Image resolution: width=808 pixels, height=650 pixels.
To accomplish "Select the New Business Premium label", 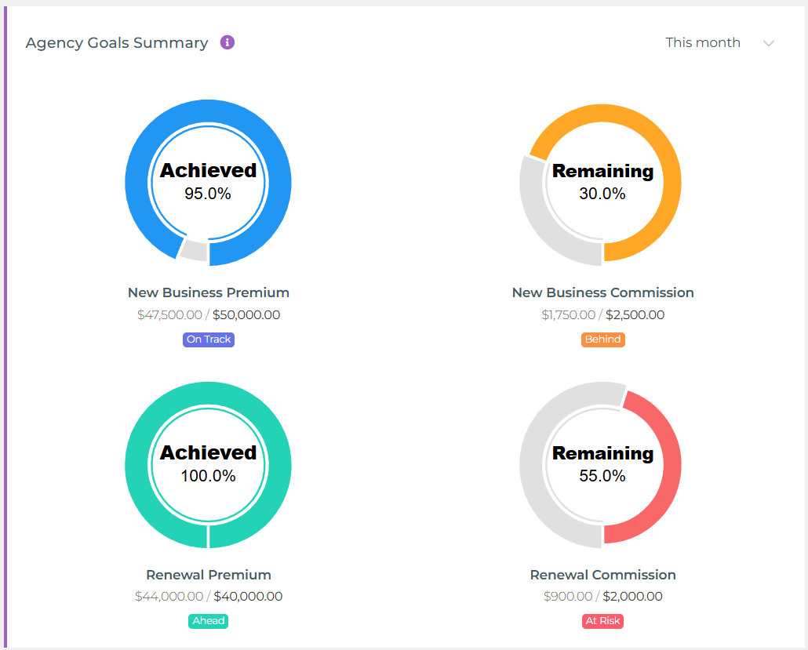I will (208, 292).
